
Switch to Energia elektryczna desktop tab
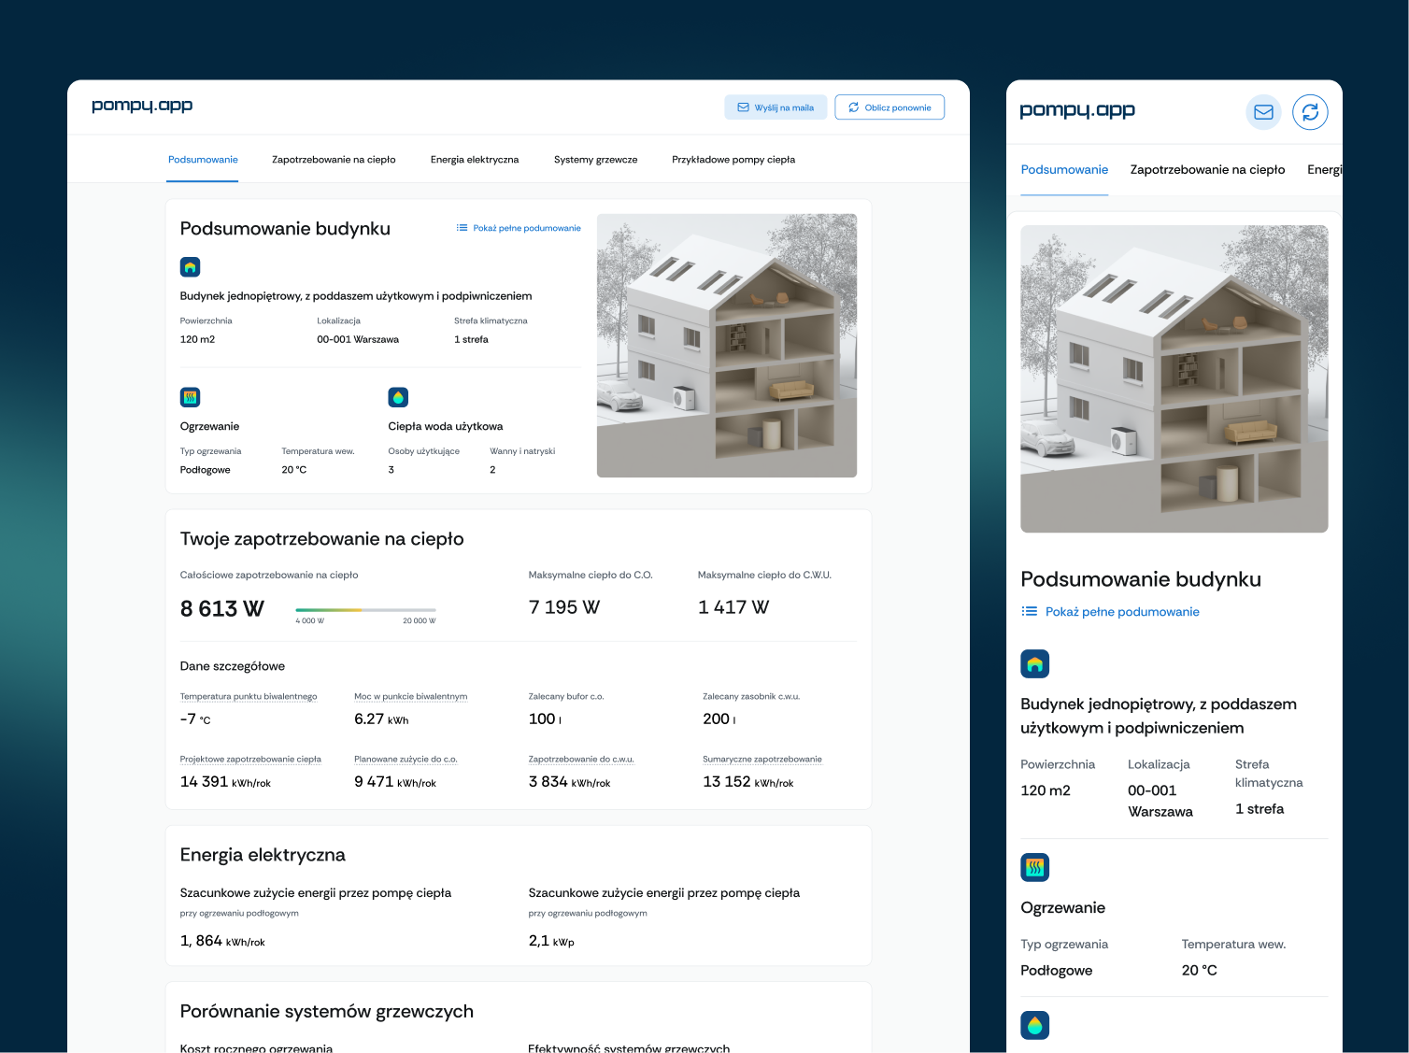click(475, 160)
